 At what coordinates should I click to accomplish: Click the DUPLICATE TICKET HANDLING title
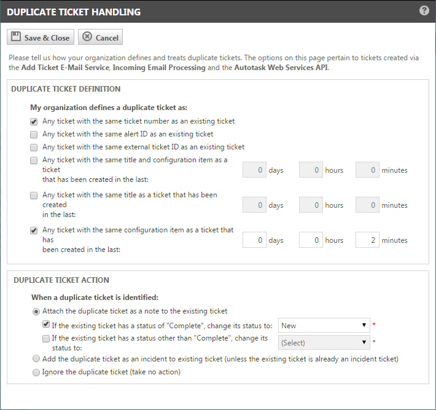click(74, 12)
